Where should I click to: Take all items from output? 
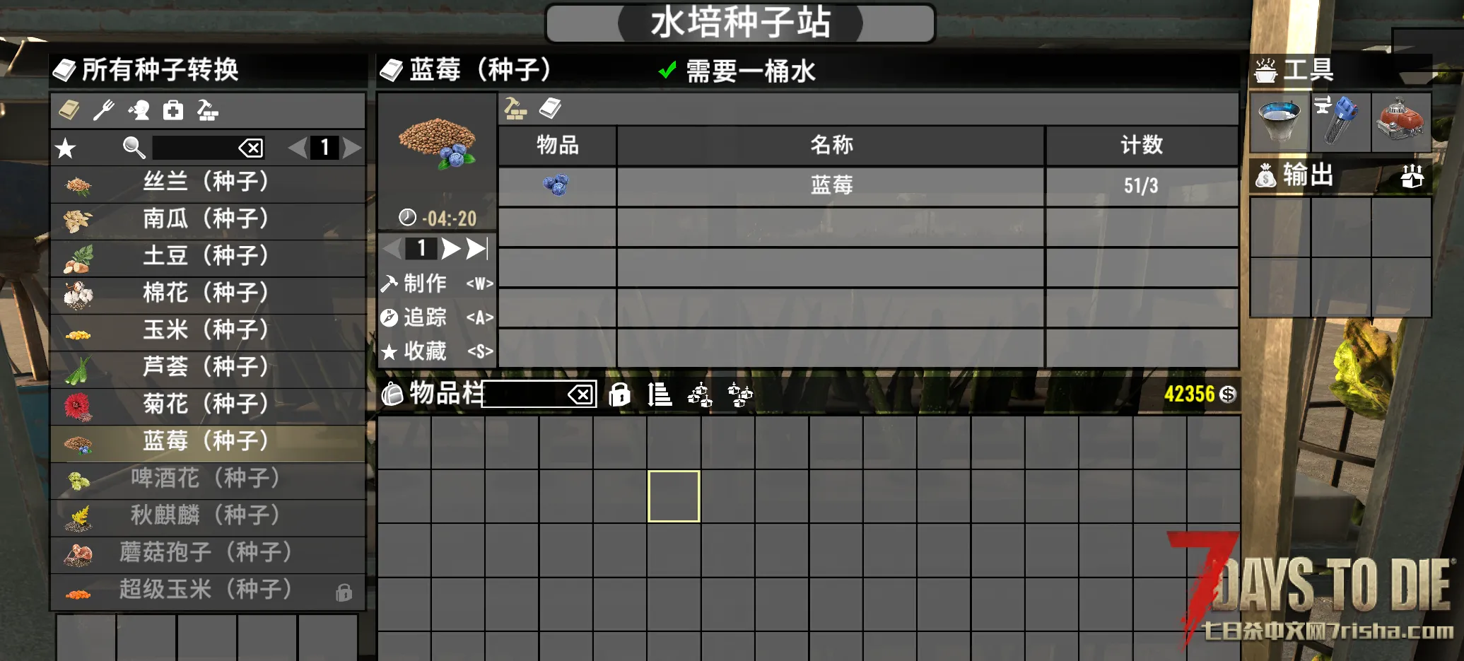1412,175
